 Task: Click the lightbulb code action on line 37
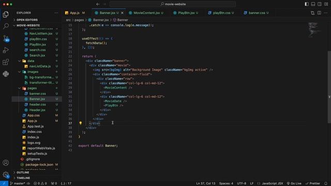81,123
